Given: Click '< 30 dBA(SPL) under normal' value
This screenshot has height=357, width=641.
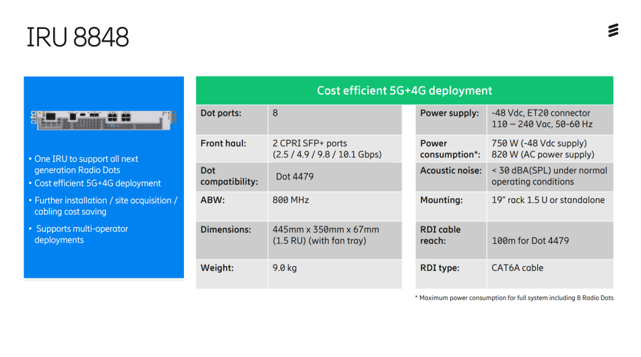Looking at the screenshot, I should [x=549, y=170].
